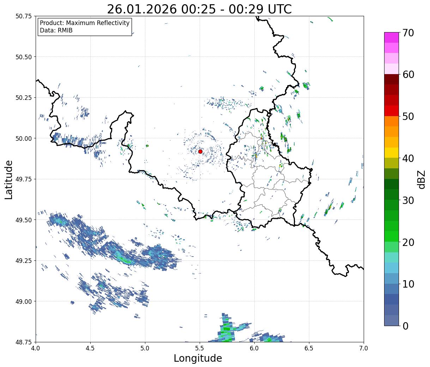The image size is (430, 367).
Task: Select the magenta swatch near 70 dBZ
Action: [391, 37]
